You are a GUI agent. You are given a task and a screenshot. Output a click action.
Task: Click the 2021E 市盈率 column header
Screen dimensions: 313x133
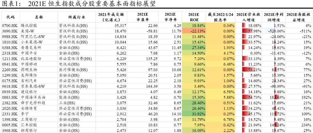click(143, 17)
